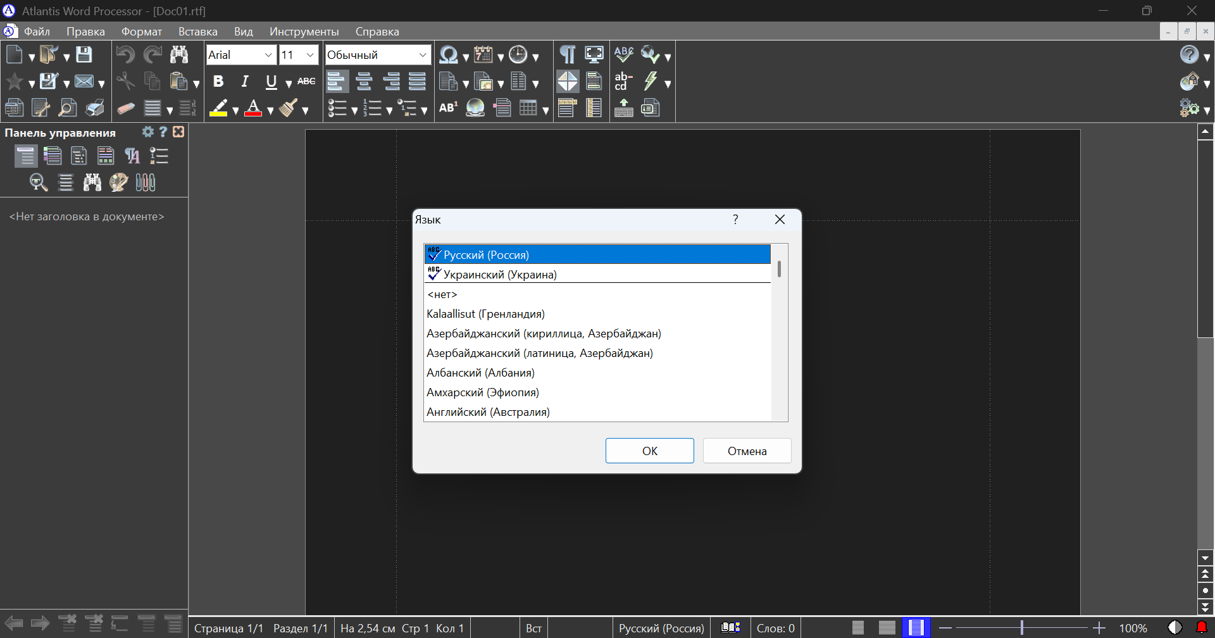Select Украинский (Украина) in list
The width and height of the screenshot is (1215, 638).
pyautogui.click(x=597, y=274)
